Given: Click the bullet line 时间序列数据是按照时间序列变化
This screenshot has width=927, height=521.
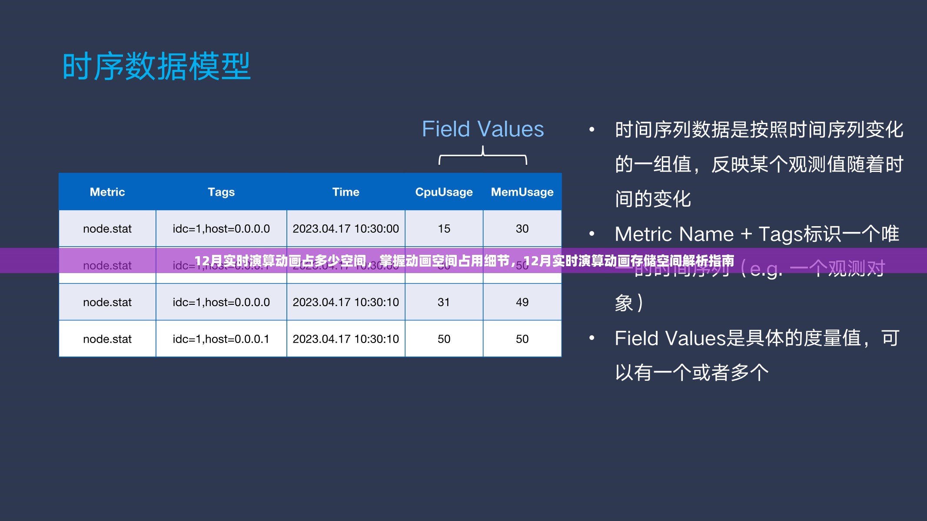Looking at the screenshot, I should click(759, 130).
